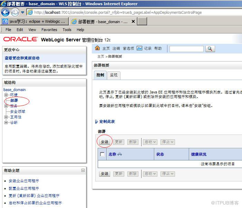
Task: Click the browser Forward arrow button
Action: (15, 12)
